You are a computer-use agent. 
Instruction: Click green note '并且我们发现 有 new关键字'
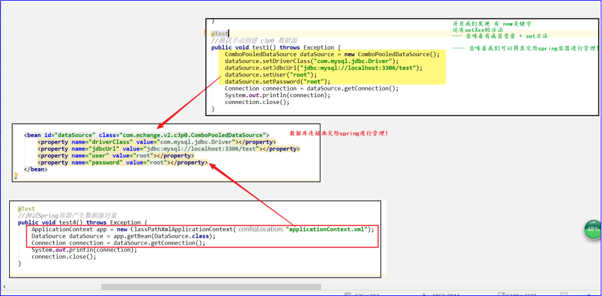pos(492,24)
